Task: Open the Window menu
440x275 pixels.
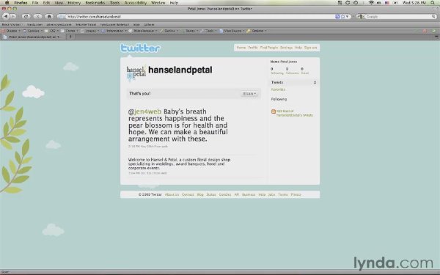Action: [x=158, y=2]
